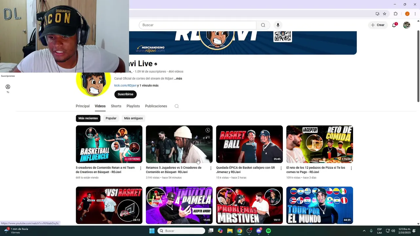Open the Publicaciones tab
The width and height of the screenshot is (420, 236).
click(156, 106)
